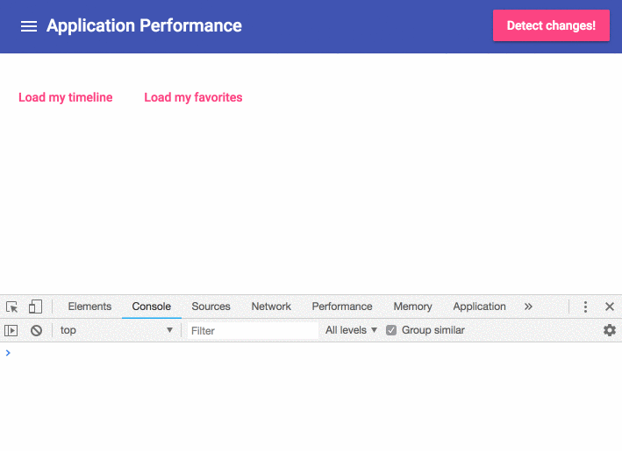Screen dimensions: 622x451
Task: Open the hamburger navigation menu
Action: [29, 26]
